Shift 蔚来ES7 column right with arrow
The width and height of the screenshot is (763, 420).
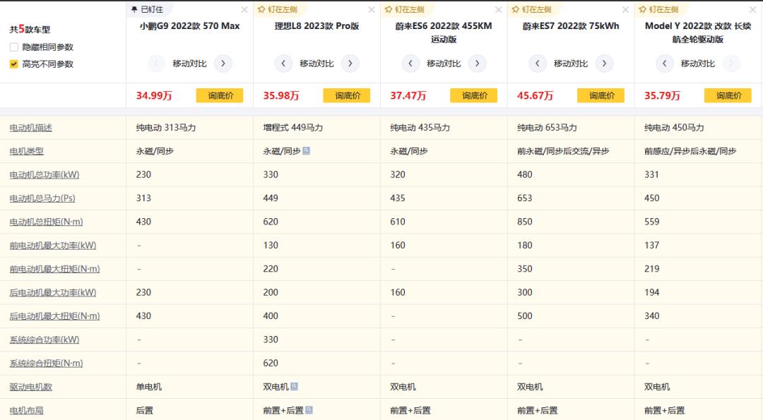point(604,64)
